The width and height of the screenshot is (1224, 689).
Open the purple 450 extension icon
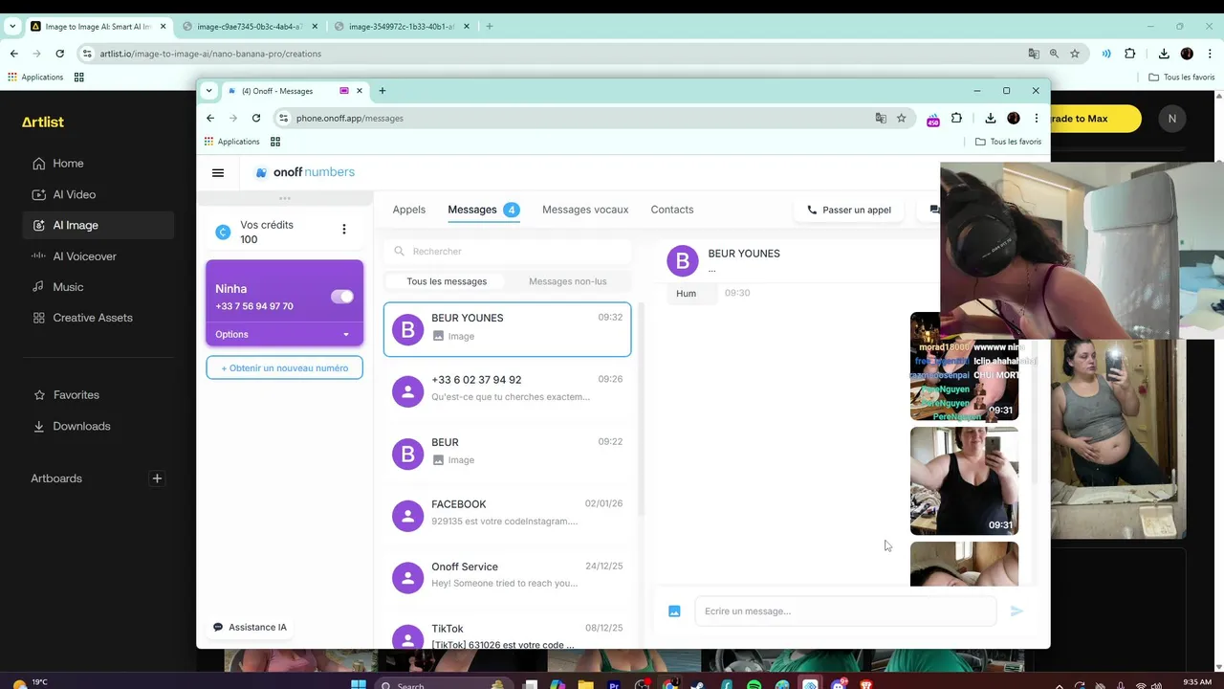tap(933, 119)
